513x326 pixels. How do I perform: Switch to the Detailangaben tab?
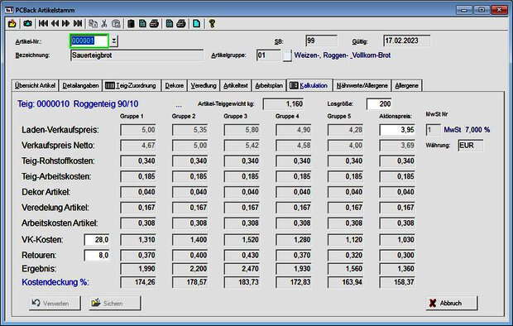[80, 85]
